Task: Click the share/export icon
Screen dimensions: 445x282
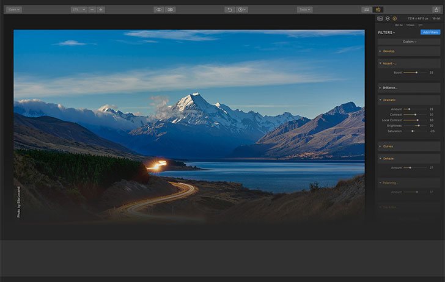Action: [x=436, y=10]
